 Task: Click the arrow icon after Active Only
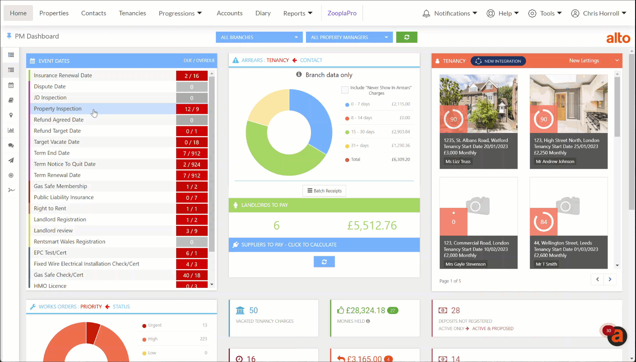pyautogui.click(x=467, y=328)
